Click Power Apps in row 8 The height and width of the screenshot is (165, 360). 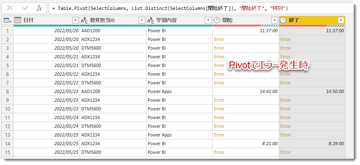tap(179, 91)
